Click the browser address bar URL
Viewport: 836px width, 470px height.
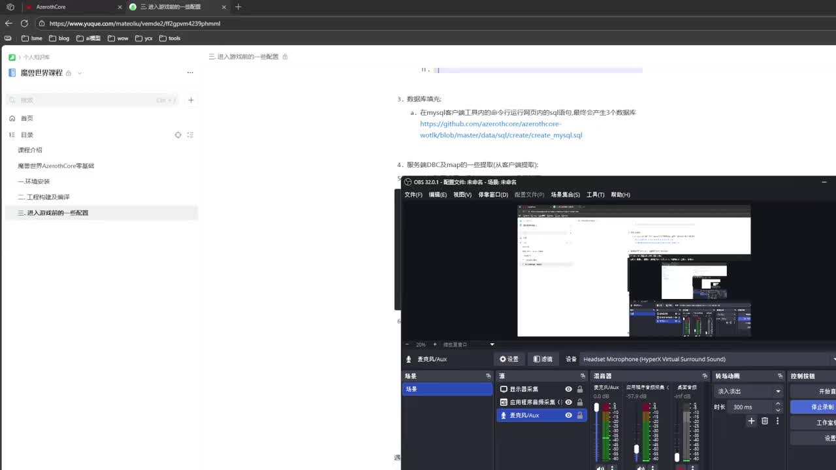point(135,23)
